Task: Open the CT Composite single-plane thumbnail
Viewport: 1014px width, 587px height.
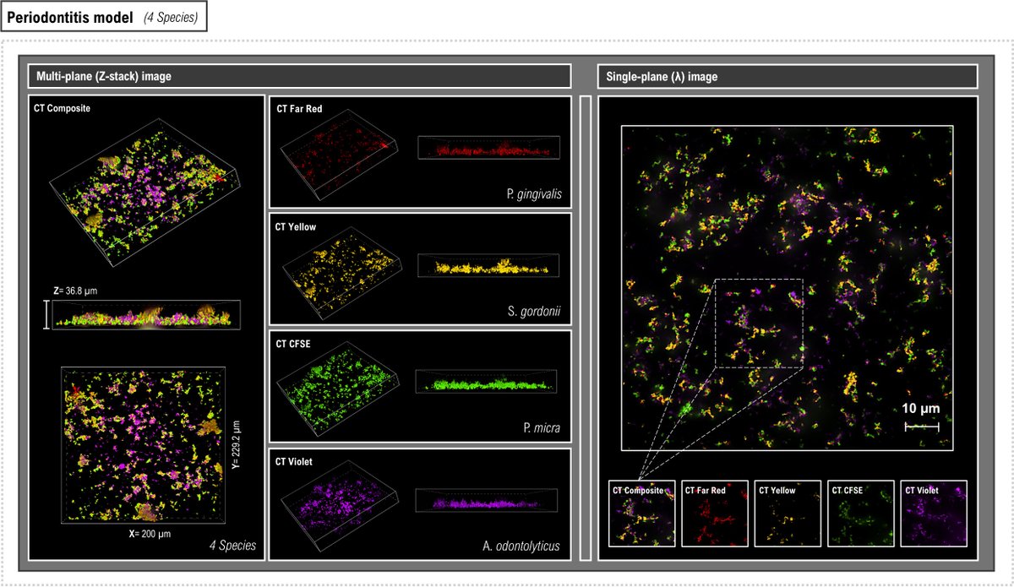Action: click(x=641, y=515)
